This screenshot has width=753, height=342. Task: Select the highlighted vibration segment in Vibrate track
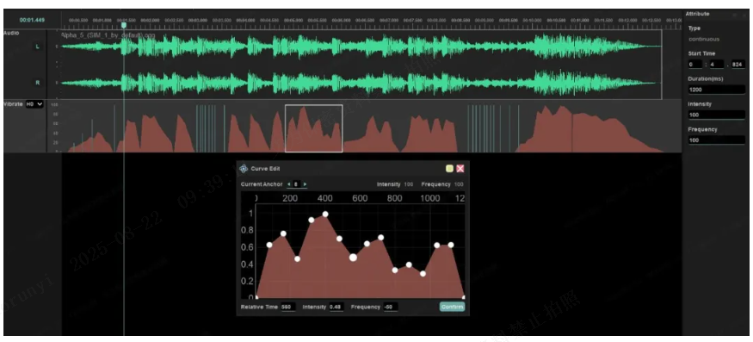click(x=313, y=128)
